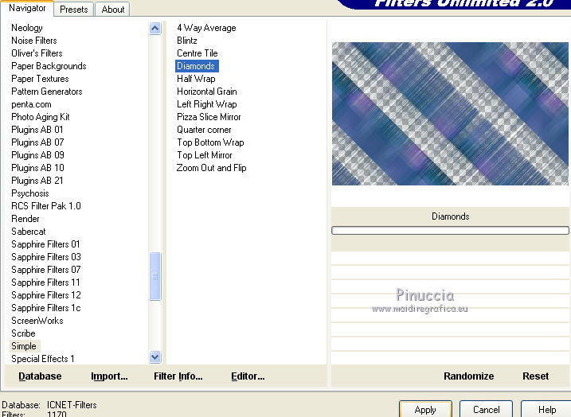Choose Sapphire Filters 01
The height and width of the screenshot is (417, 571).
point(45,244)
